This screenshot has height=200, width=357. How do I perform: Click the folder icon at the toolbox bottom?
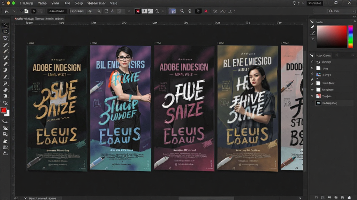[x=6, y=153]
